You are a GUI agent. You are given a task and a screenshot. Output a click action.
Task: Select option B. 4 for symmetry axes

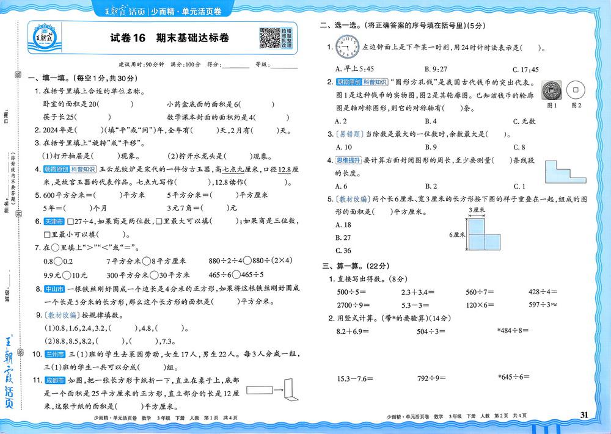click(x=431, y=121)
